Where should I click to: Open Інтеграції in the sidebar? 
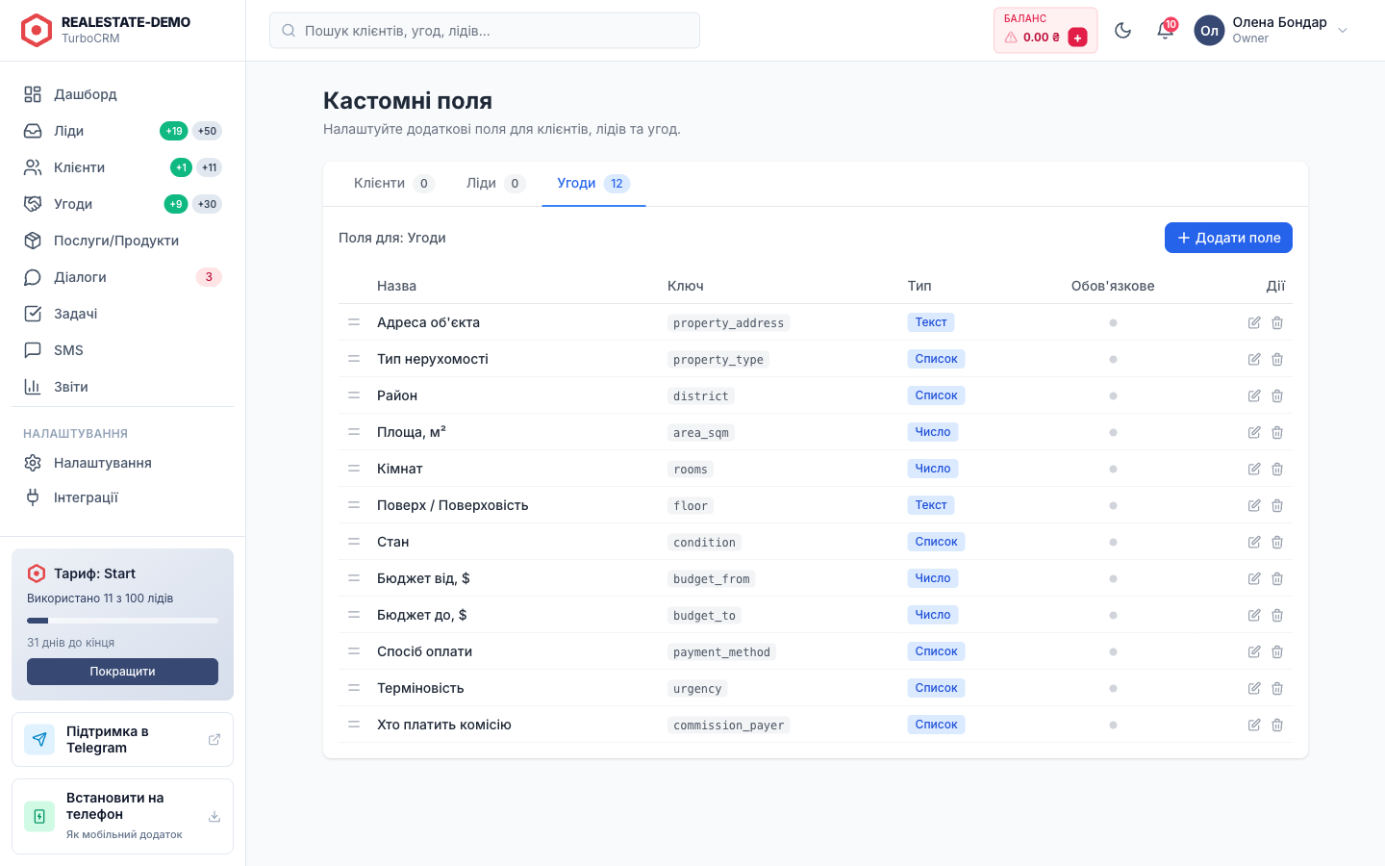[122, 497]
